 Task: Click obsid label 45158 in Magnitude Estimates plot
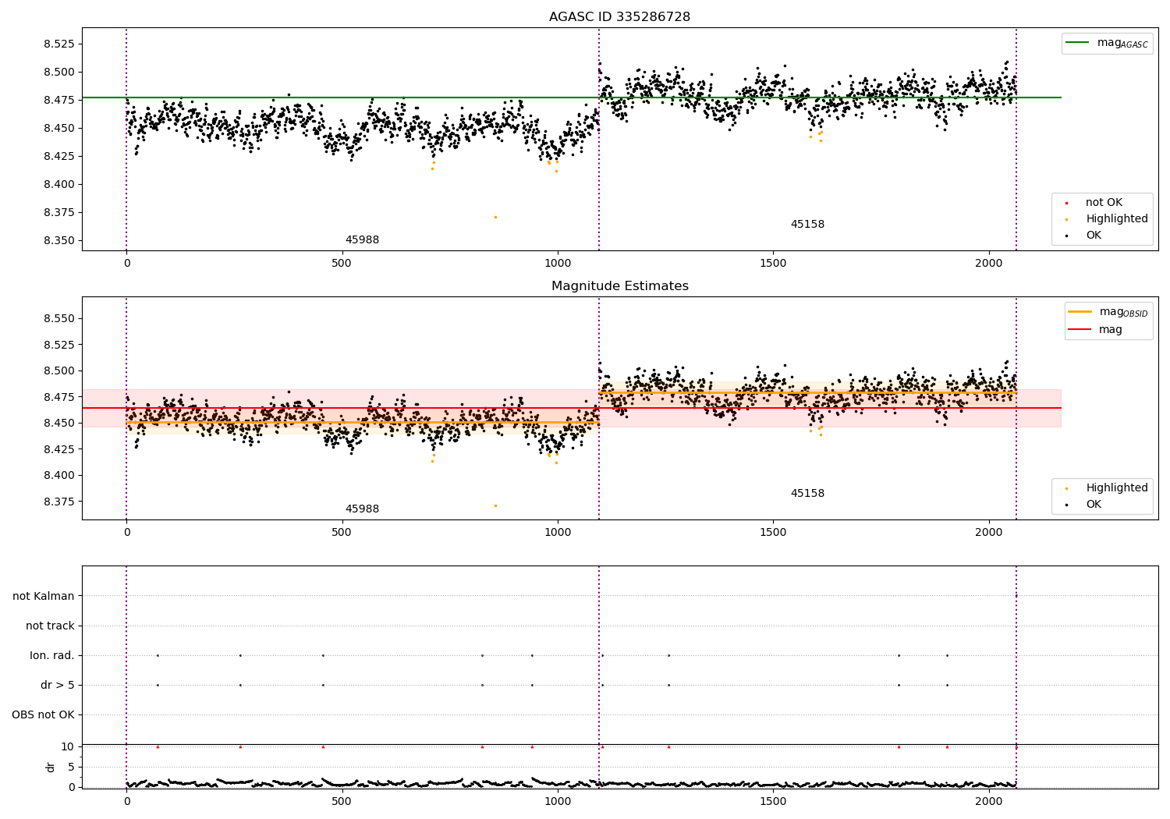pos(807,494)
